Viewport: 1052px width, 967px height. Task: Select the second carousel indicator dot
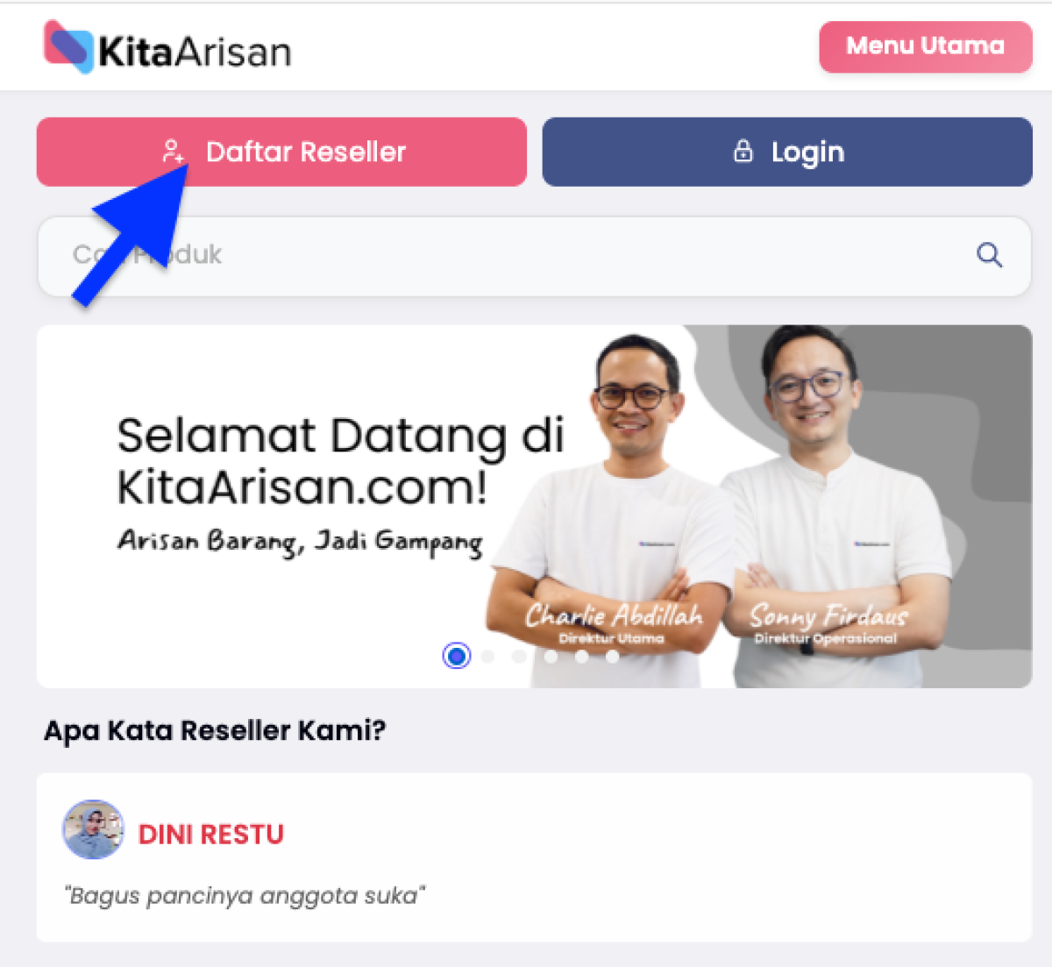pos(488,656)
